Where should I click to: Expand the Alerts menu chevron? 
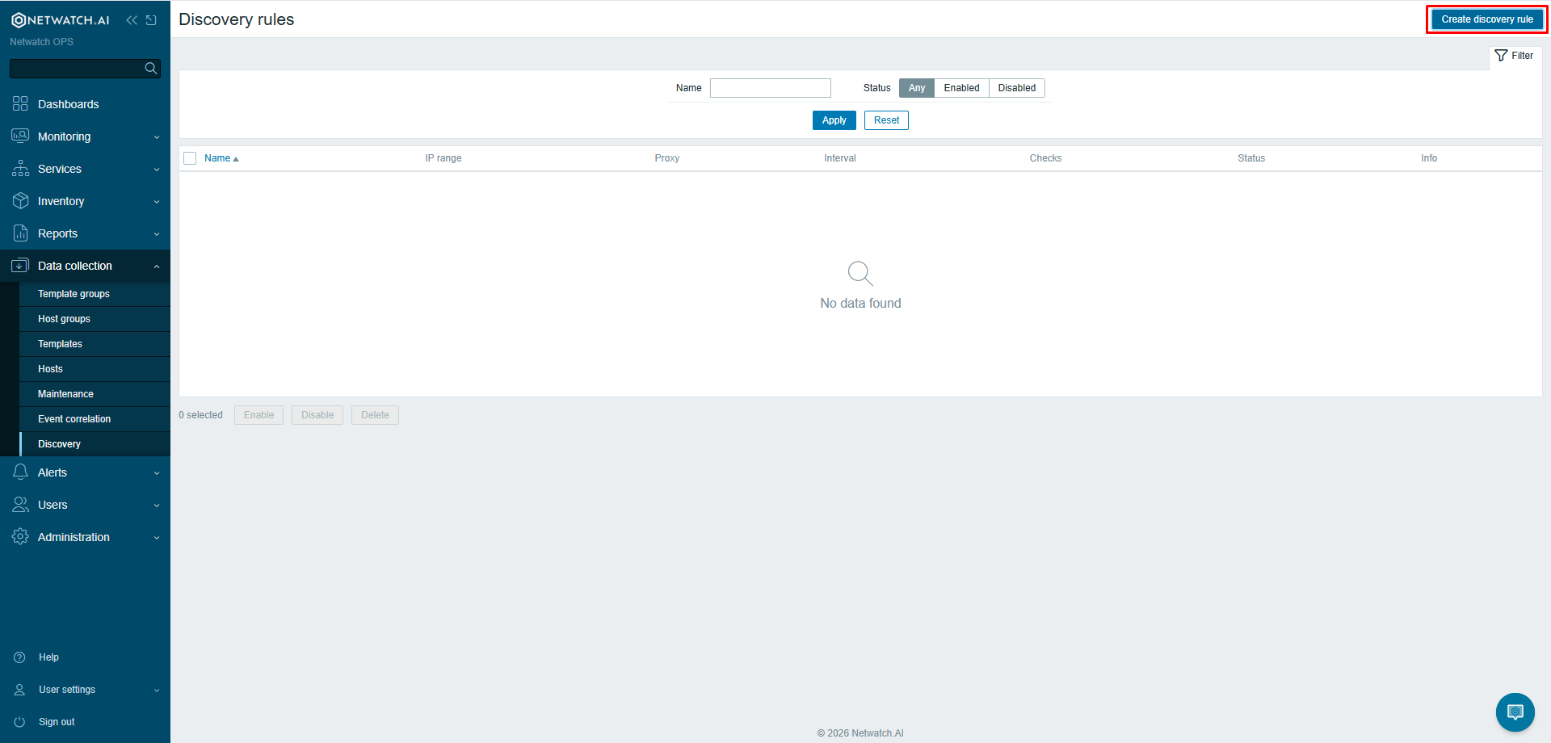click(x=157, y=473)
